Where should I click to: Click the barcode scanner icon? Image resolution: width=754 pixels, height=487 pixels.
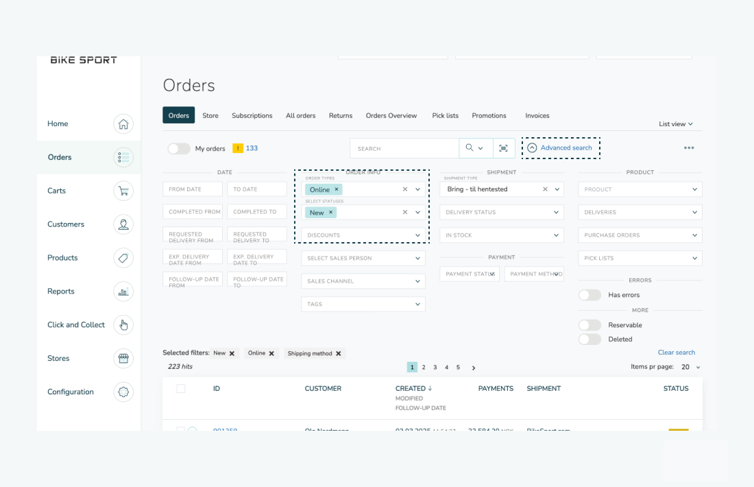(504, 148)
